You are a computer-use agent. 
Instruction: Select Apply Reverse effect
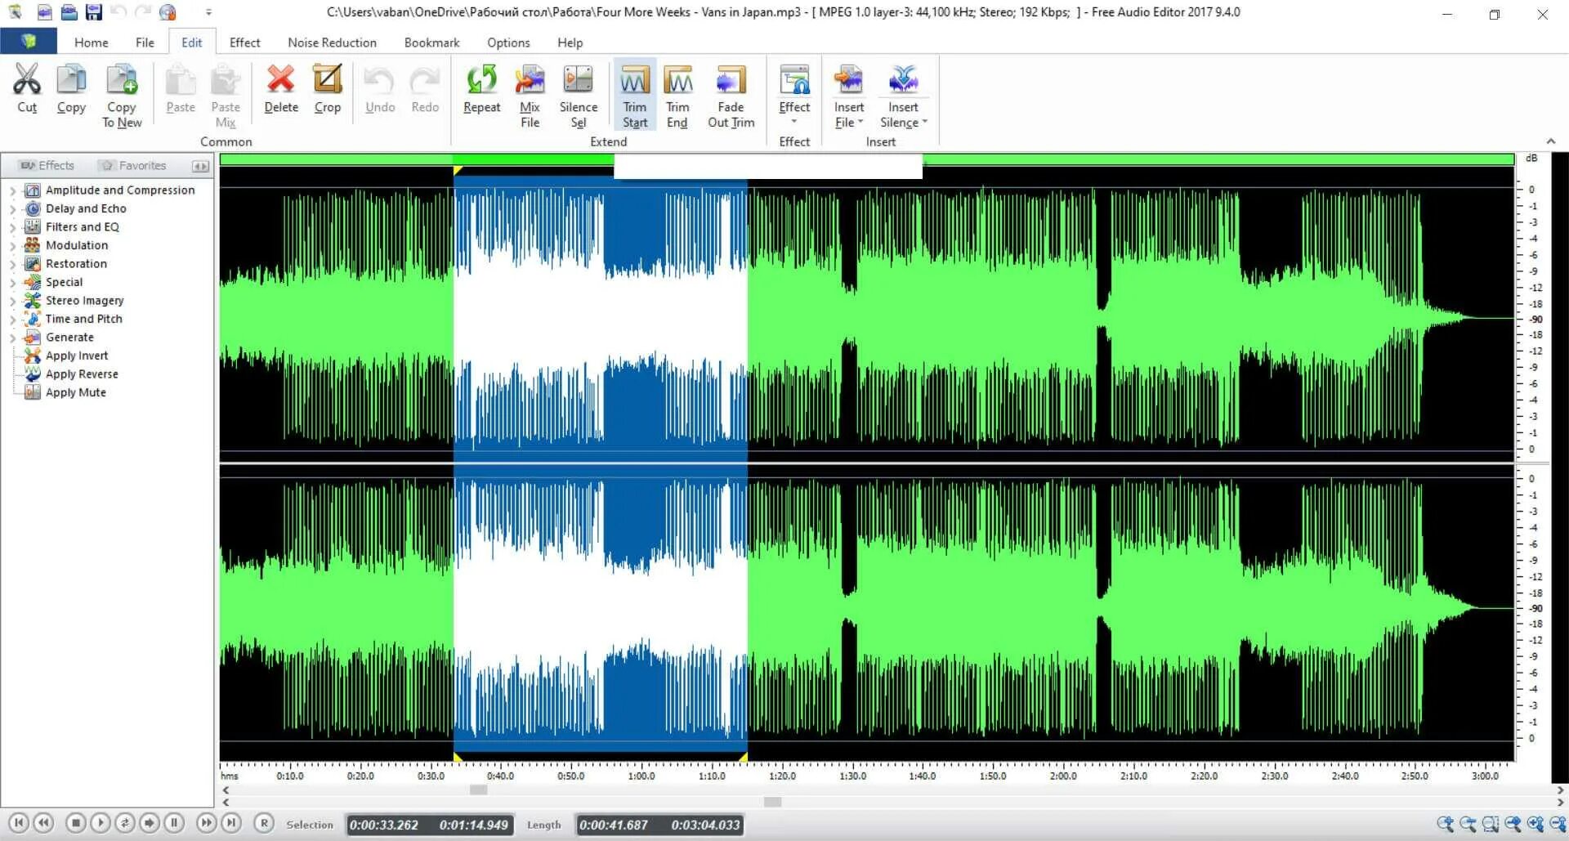(x=82, y=374)
